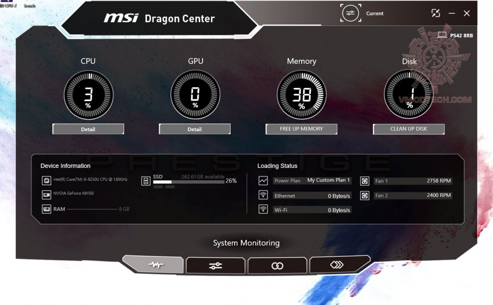Click the GPU usage gauge
Viewport: 493px width, 305px height.
(x=195, y=95)
